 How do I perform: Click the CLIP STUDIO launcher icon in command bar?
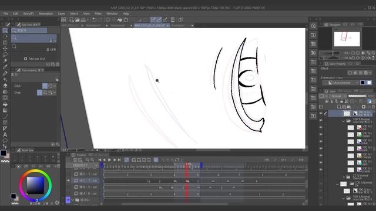tap(63, 20)
